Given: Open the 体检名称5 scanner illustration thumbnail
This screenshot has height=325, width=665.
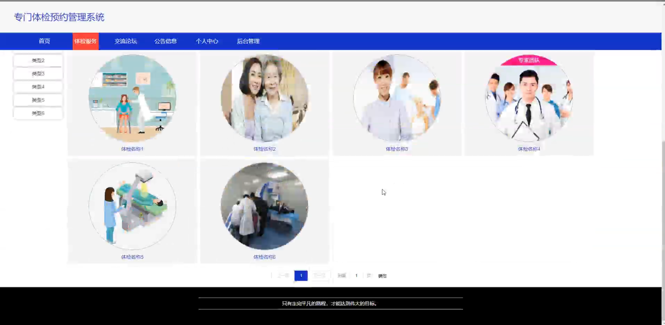Looking at the screenshot, I should click(132, 206).
